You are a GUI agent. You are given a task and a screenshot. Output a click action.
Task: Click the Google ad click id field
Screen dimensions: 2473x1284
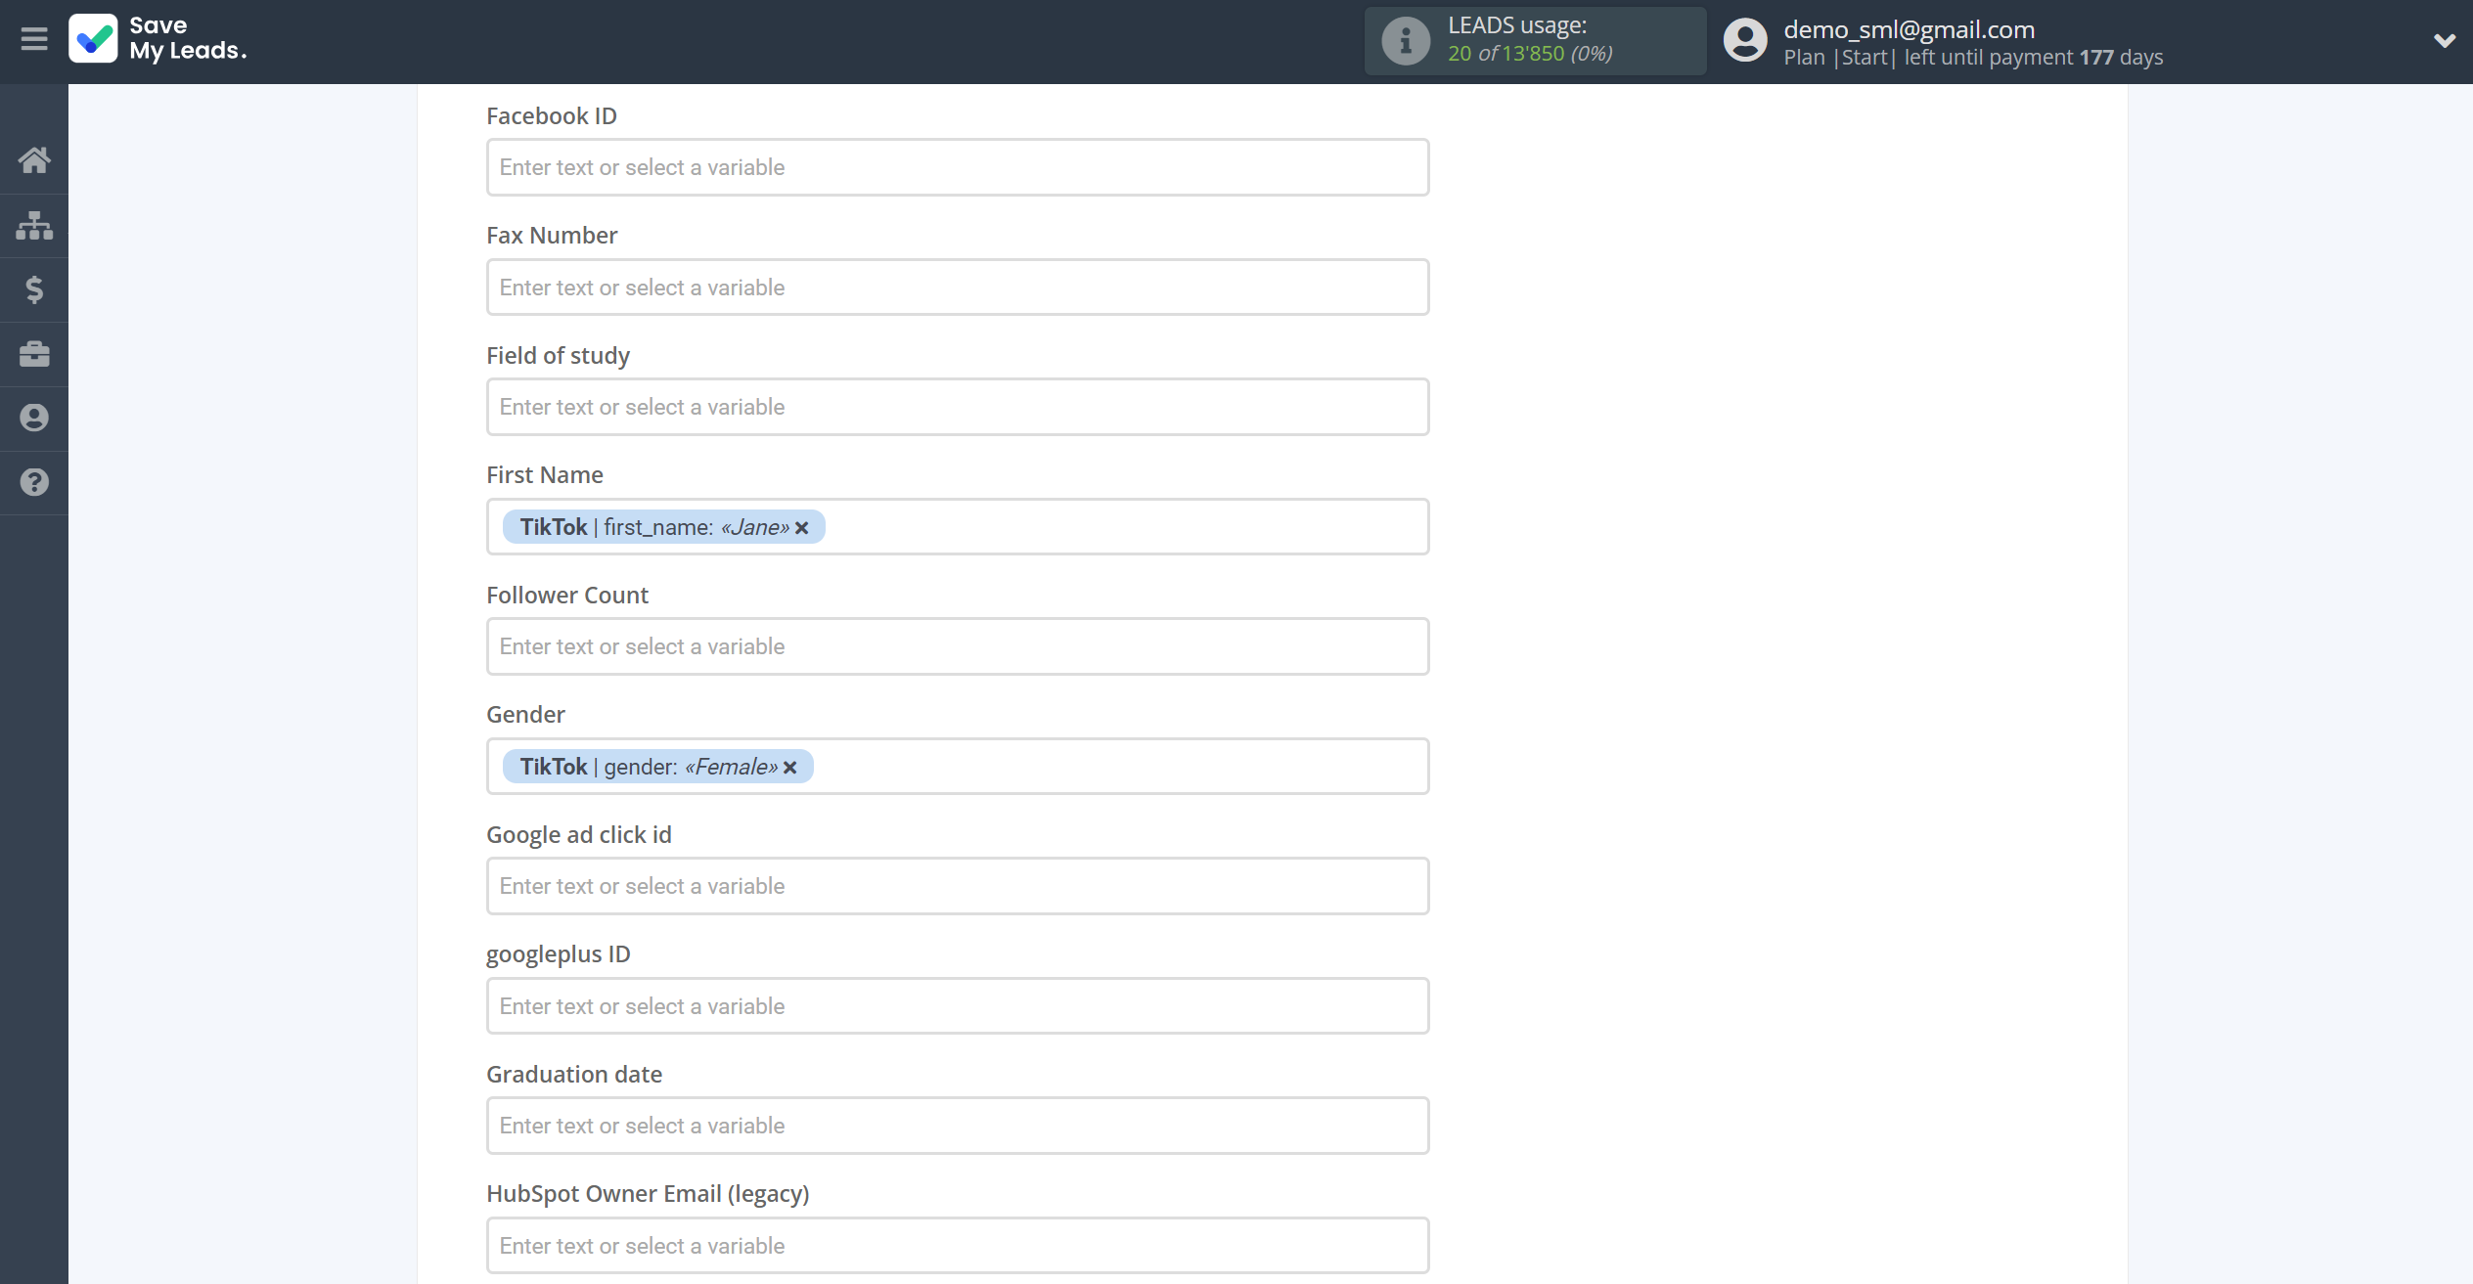tap(958, 886)
